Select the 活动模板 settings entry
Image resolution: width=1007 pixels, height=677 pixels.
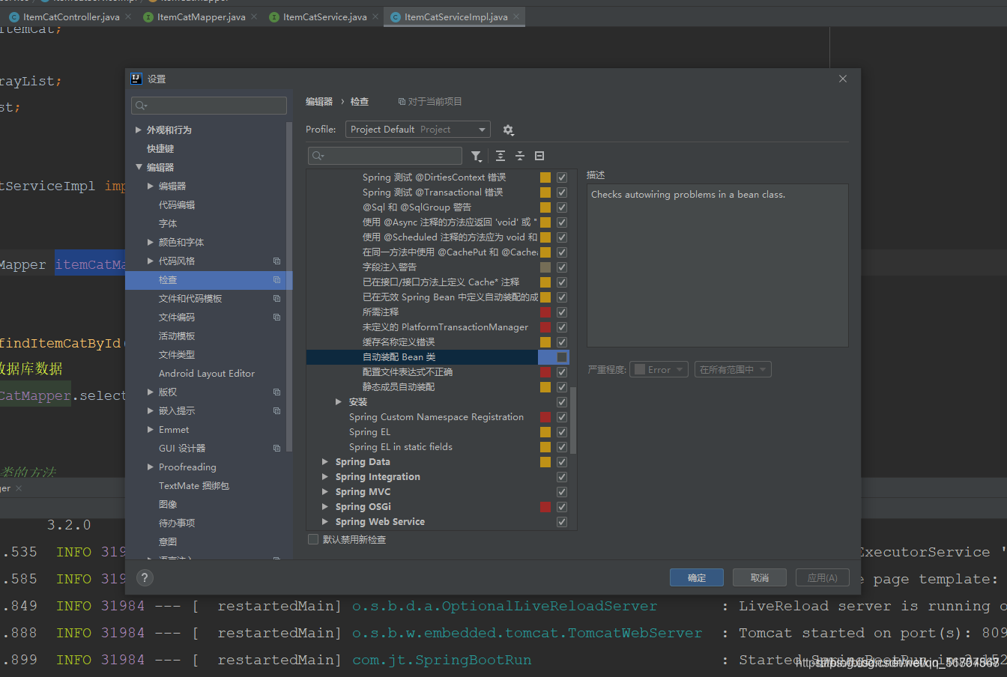point(177,336)
